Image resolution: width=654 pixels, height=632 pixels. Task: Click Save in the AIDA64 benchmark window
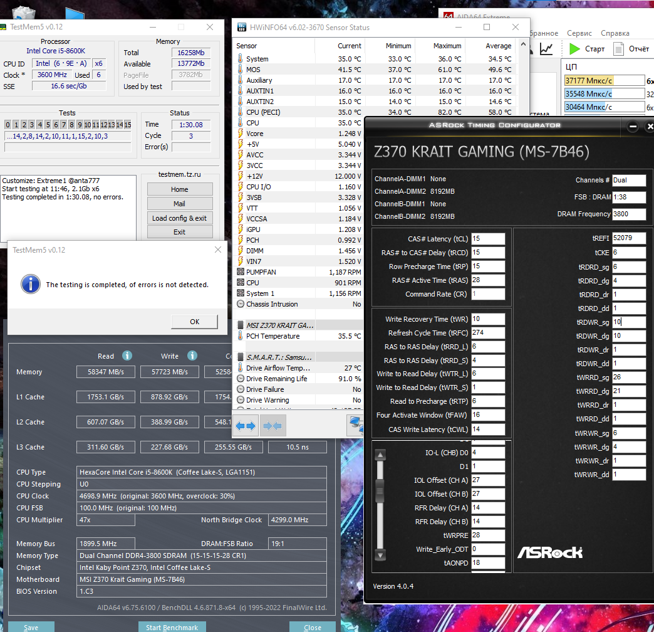point(31,627)
